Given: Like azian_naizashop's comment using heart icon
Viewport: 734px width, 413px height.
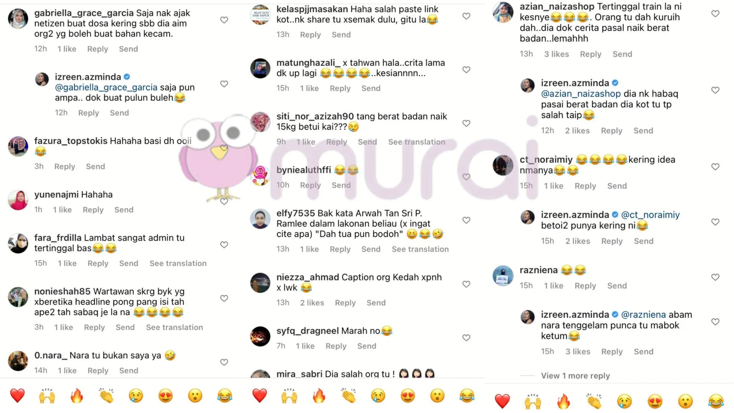Looking at the screenshot, I should click(715, 14).
